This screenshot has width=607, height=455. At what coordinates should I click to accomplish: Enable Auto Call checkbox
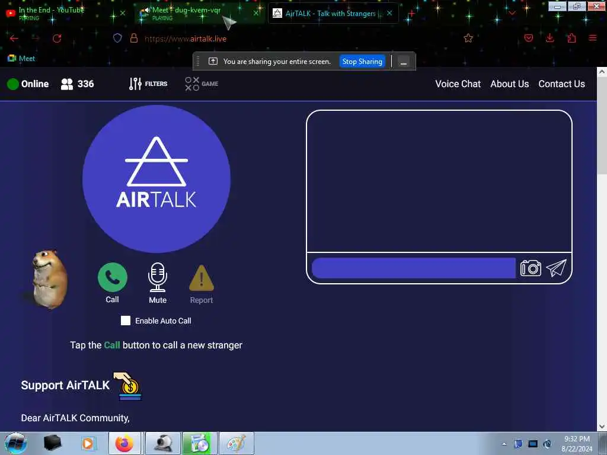(126, 321)
